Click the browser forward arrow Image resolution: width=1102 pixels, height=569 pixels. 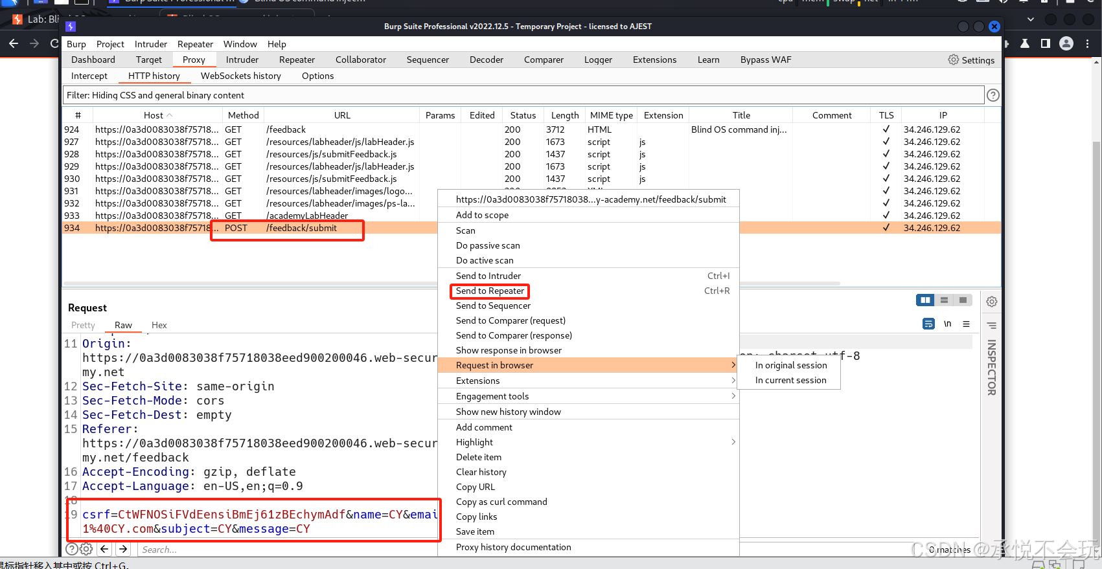point(34,43)
